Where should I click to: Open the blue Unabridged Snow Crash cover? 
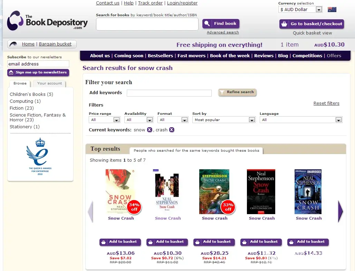(x=308, y=191)
